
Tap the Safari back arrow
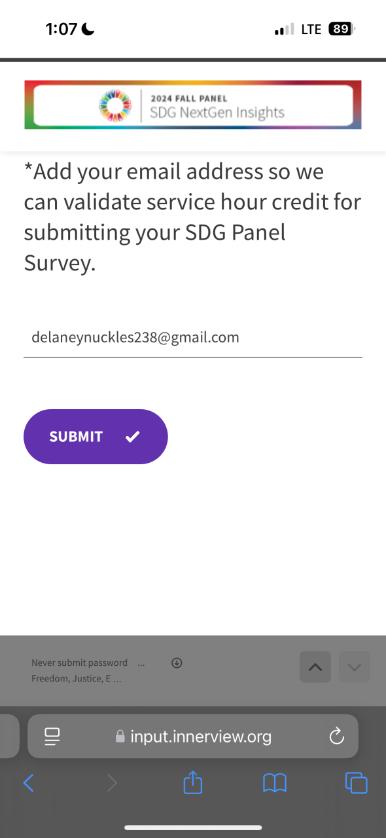(x=28, y=782)
